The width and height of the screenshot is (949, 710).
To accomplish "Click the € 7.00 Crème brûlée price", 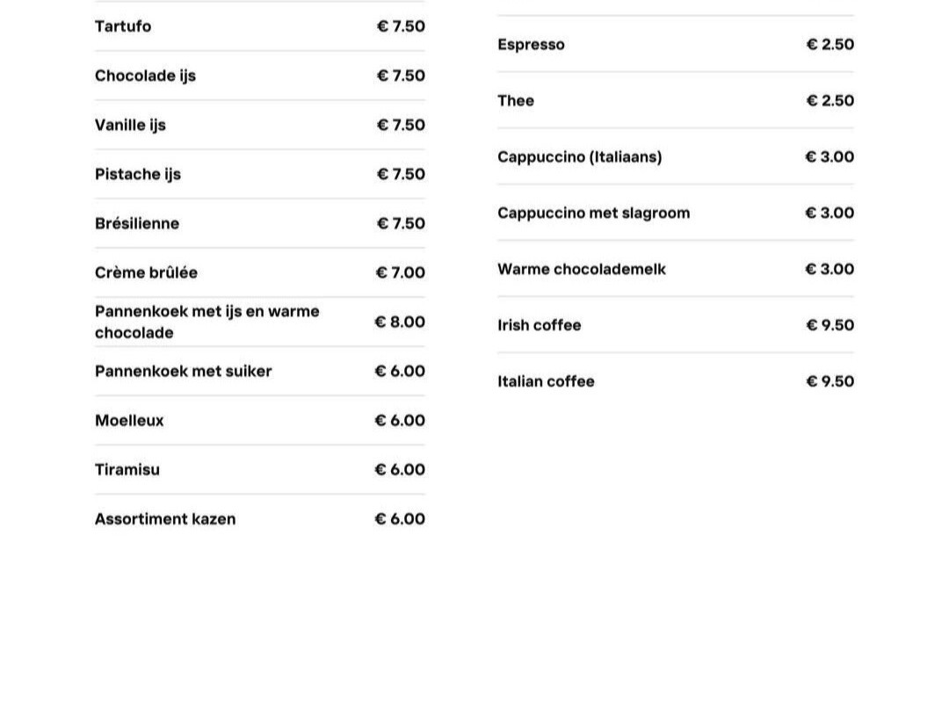I will (x=400, y=272).
